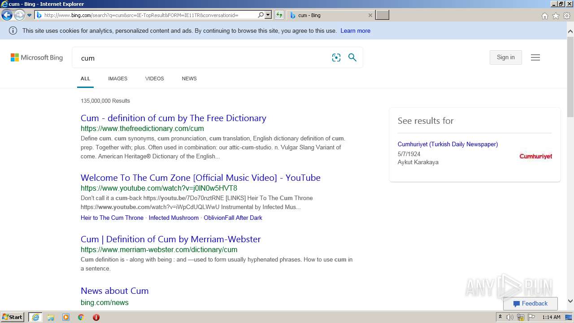Switch to the ALL results tab
The image size is (574, 323).
[85, 79]
